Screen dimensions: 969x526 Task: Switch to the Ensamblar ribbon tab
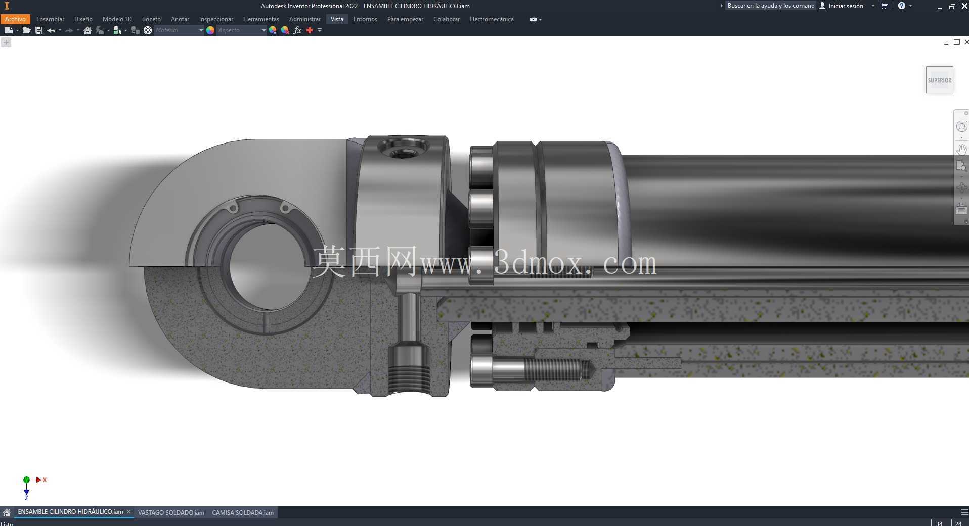(x=50, y=19)
